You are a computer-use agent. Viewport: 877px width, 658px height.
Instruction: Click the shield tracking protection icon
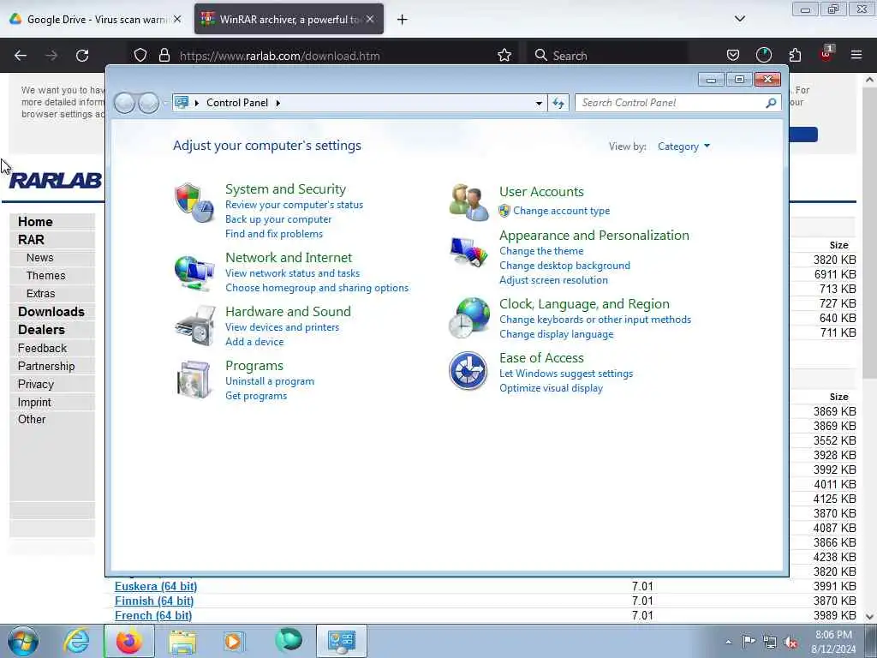[x=140, y=56]
